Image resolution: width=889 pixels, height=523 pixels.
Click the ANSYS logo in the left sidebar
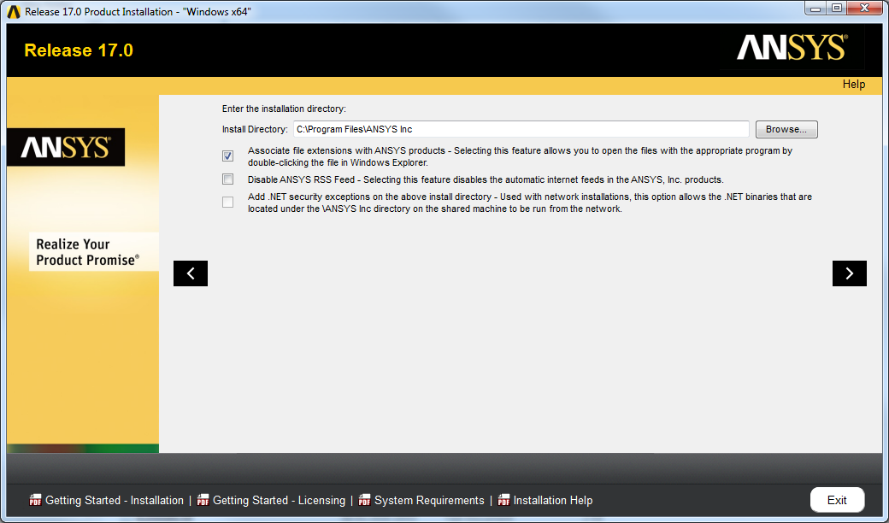click(66, 148)
